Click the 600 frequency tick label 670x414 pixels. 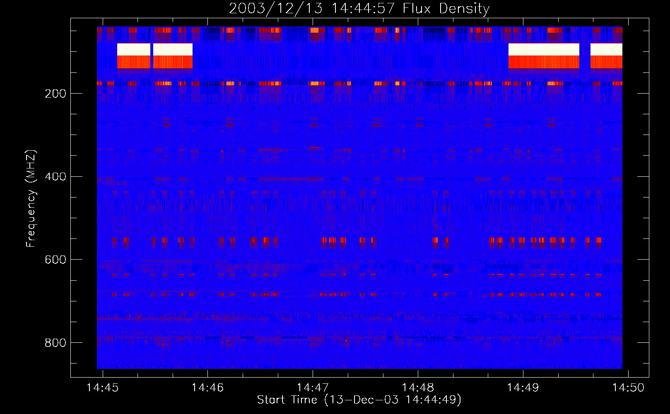pos(55,260)
